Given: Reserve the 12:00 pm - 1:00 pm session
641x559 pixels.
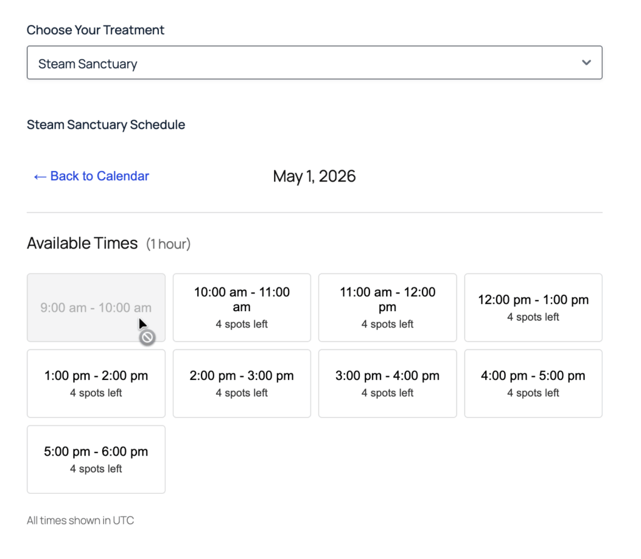Looking at the screenshot, I should [533, 307].
